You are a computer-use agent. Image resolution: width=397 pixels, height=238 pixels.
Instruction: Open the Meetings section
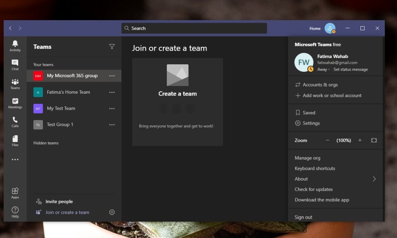coord(15,103)
